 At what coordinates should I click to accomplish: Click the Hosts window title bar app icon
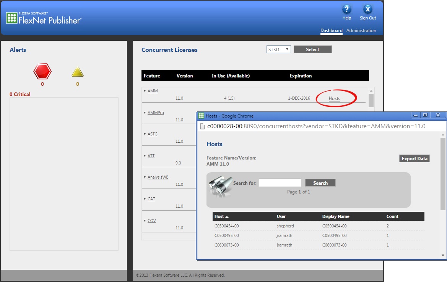coord(201,116)
